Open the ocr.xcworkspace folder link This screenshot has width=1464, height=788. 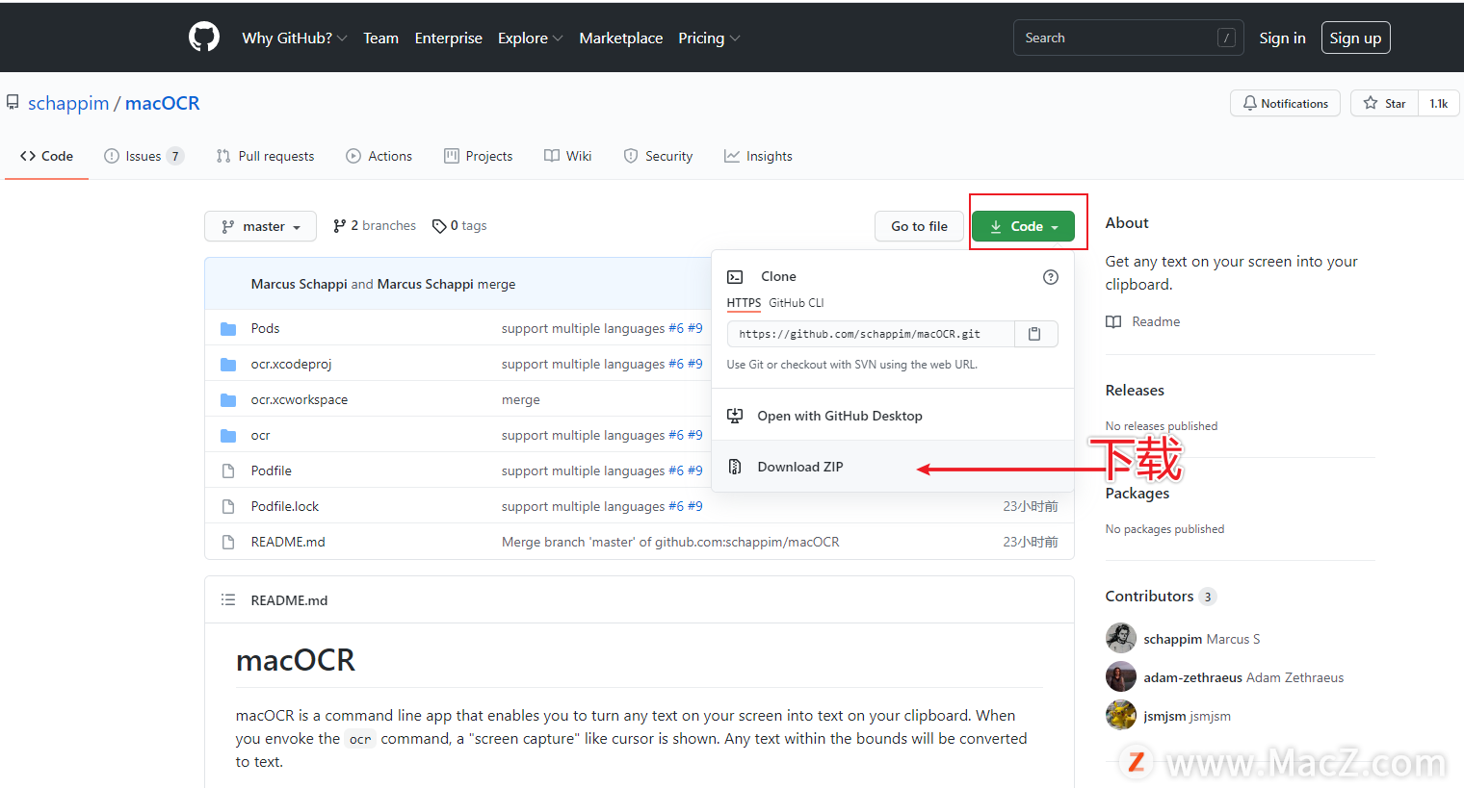click(x=300, y=399)
